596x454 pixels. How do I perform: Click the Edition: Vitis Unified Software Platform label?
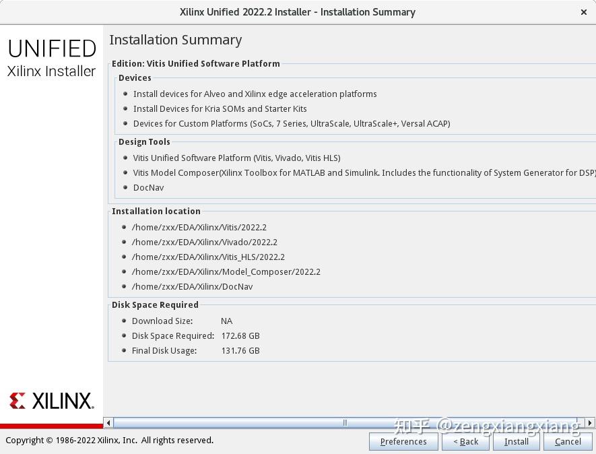tap(196, 63)
